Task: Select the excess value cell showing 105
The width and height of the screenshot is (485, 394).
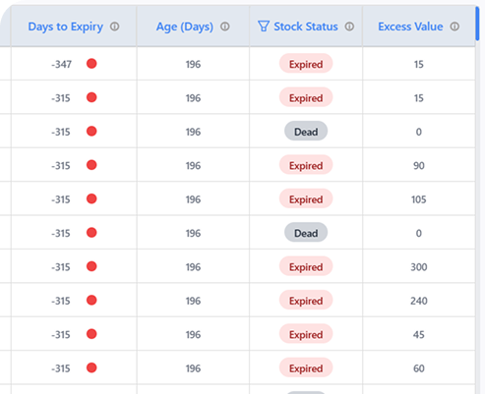Action: click(x=419, y=199)
